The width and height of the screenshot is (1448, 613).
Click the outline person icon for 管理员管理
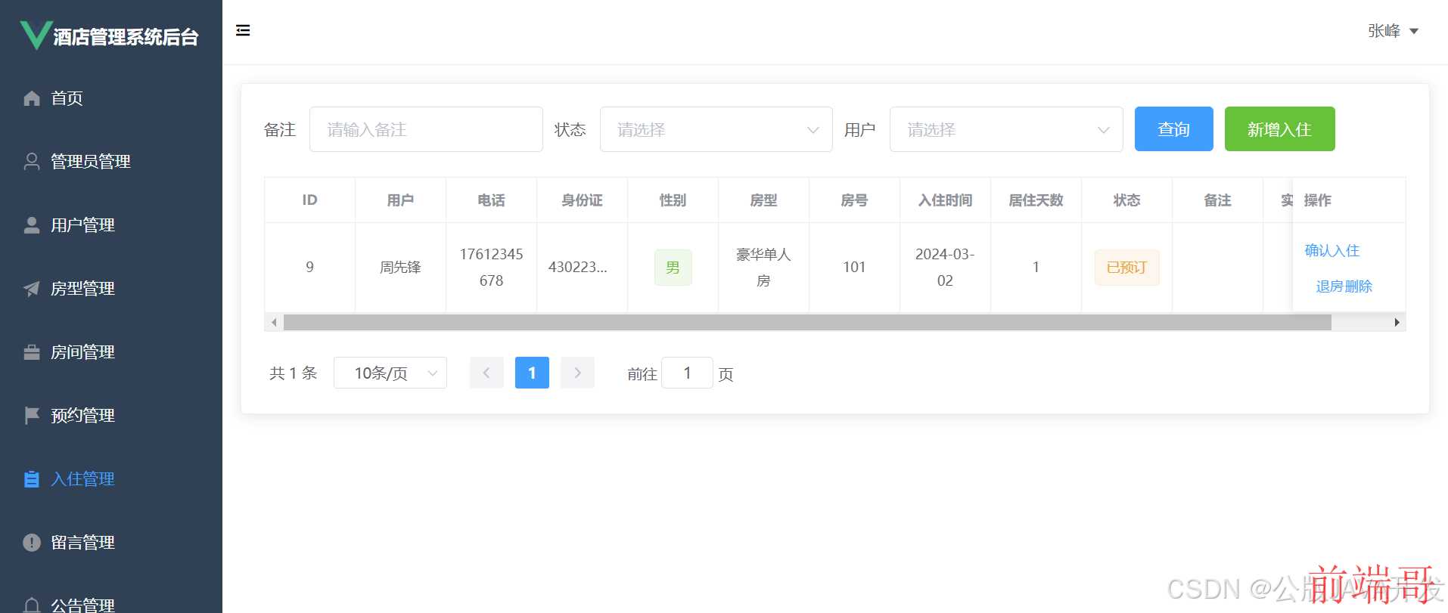coord(32,162)
